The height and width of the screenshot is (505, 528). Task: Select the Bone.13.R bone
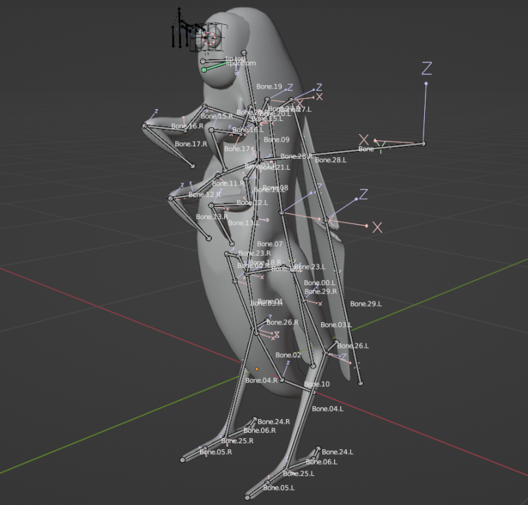(x=212, y=217)
